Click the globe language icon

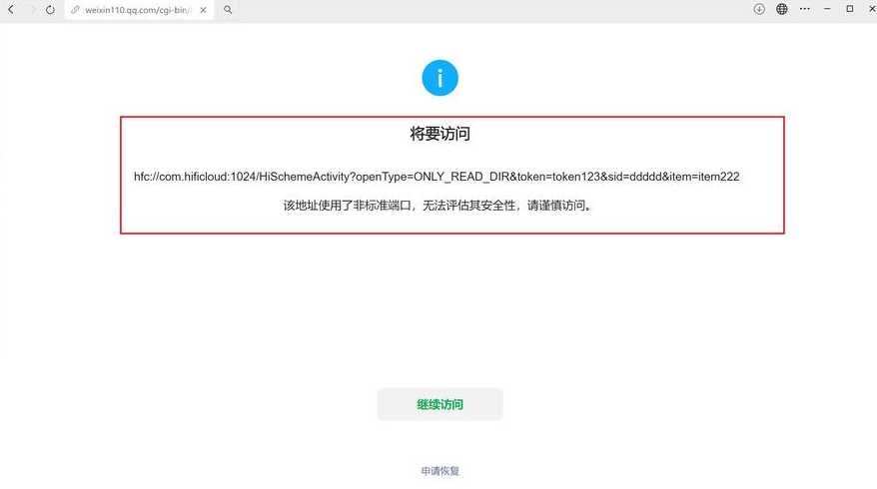click(782, 9)
